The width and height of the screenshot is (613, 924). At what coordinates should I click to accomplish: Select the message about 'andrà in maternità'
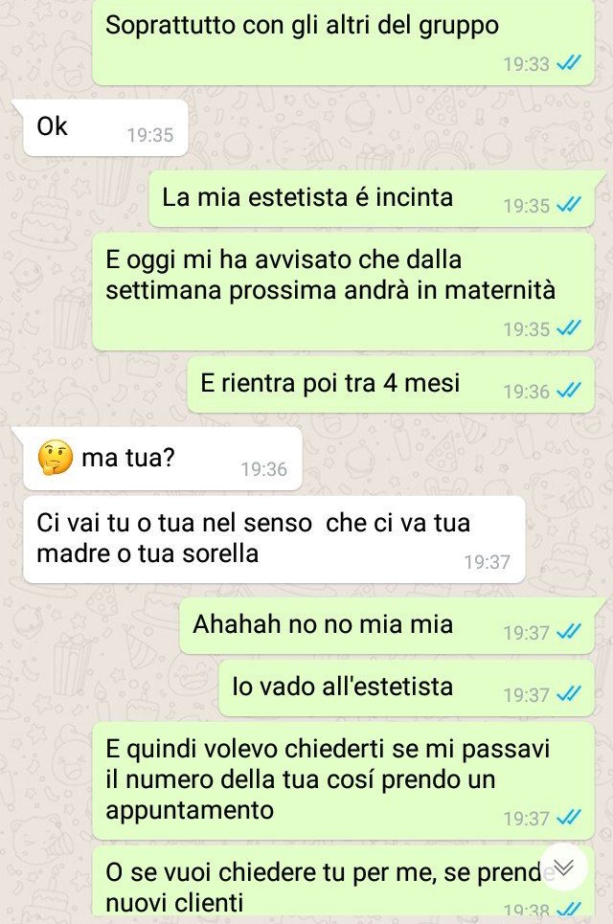pyautogui.click(x=343, y=291)
